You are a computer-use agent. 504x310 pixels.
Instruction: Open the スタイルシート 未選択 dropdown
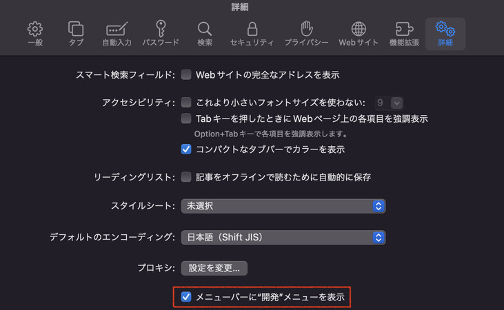tap(283, 206)
